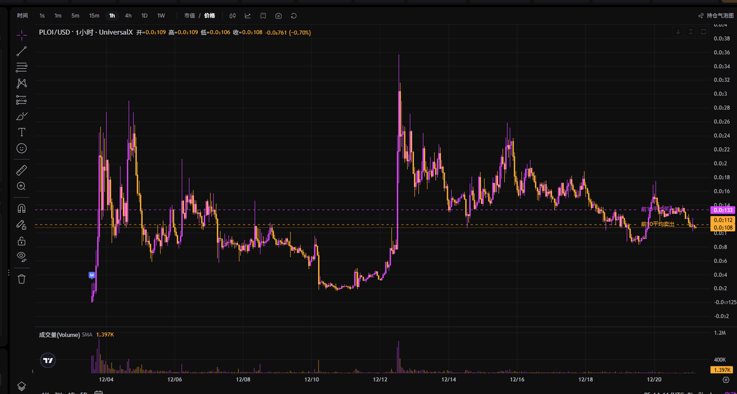This screenshot has height=394, width=737.
Task: Open the object tree layers icon
Action: coord(21,385)
